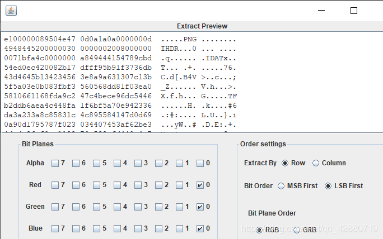Set Bit Order to MSB First
Viewport: 383px width, 239px height.
(281, 186)
